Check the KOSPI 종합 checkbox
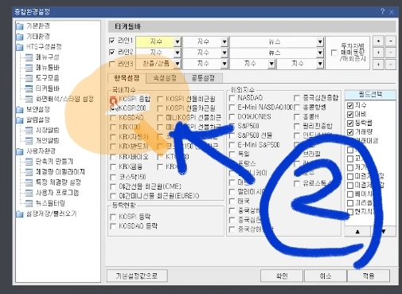This screenshot has height=294, width=402. click(x=113, y=100)
